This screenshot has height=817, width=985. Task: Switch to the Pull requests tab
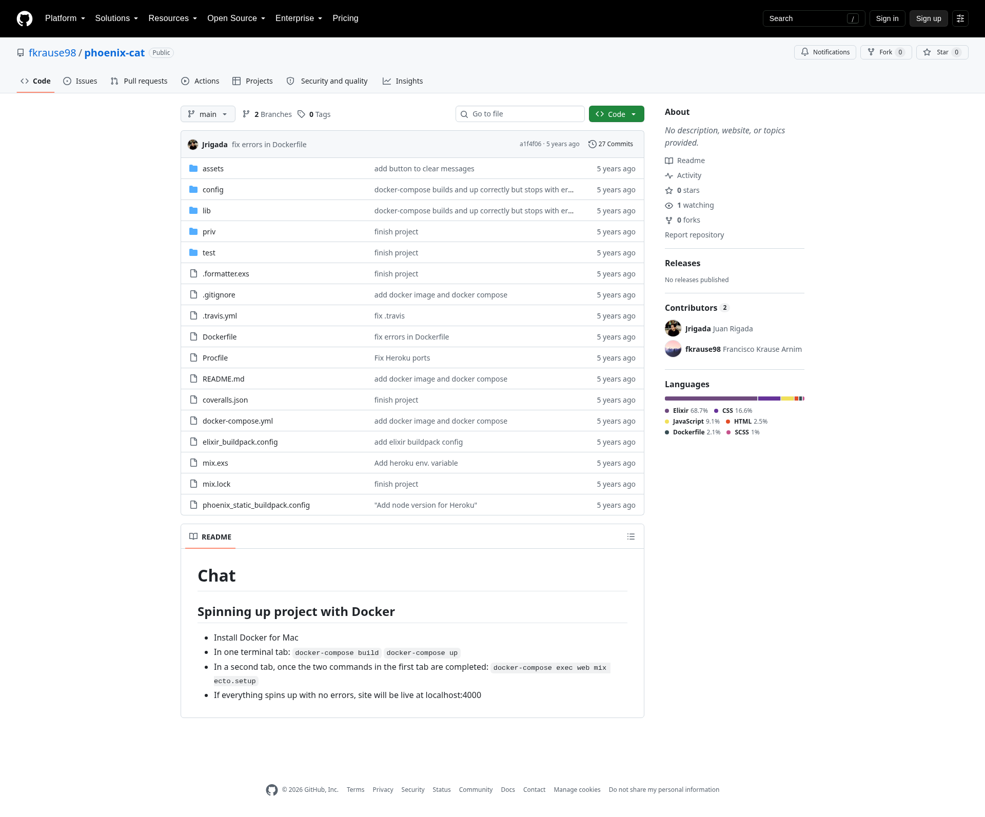click(x=139, y=81)
